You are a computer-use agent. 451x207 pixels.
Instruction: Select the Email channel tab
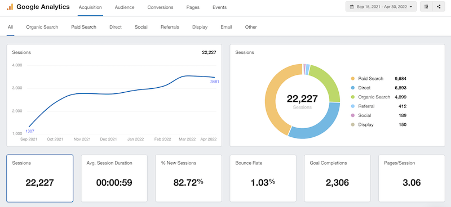pyautogui.click(x=226, y=27)
